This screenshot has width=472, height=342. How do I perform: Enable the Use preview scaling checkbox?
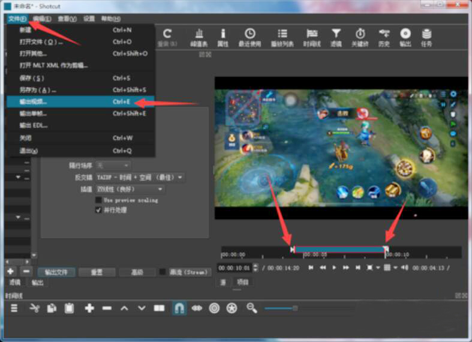[x=98, y=200]
